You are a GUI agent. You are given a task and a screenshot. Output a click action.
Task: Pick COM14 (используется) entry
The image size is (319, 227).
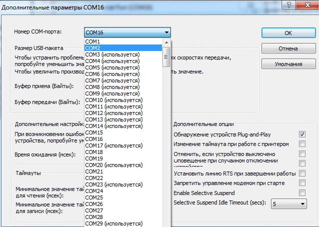(x=123, y=126)
